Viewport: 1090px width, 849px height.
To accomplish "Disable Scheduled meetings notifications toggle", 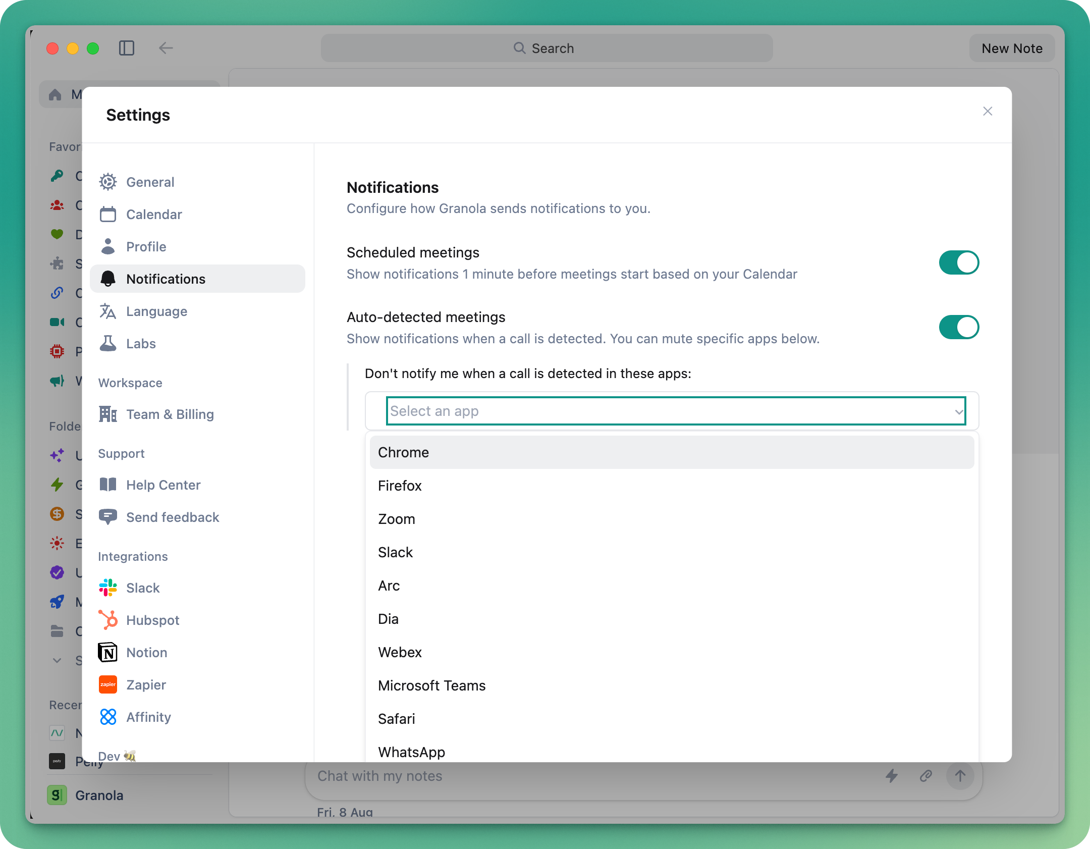I will point(959,262).
